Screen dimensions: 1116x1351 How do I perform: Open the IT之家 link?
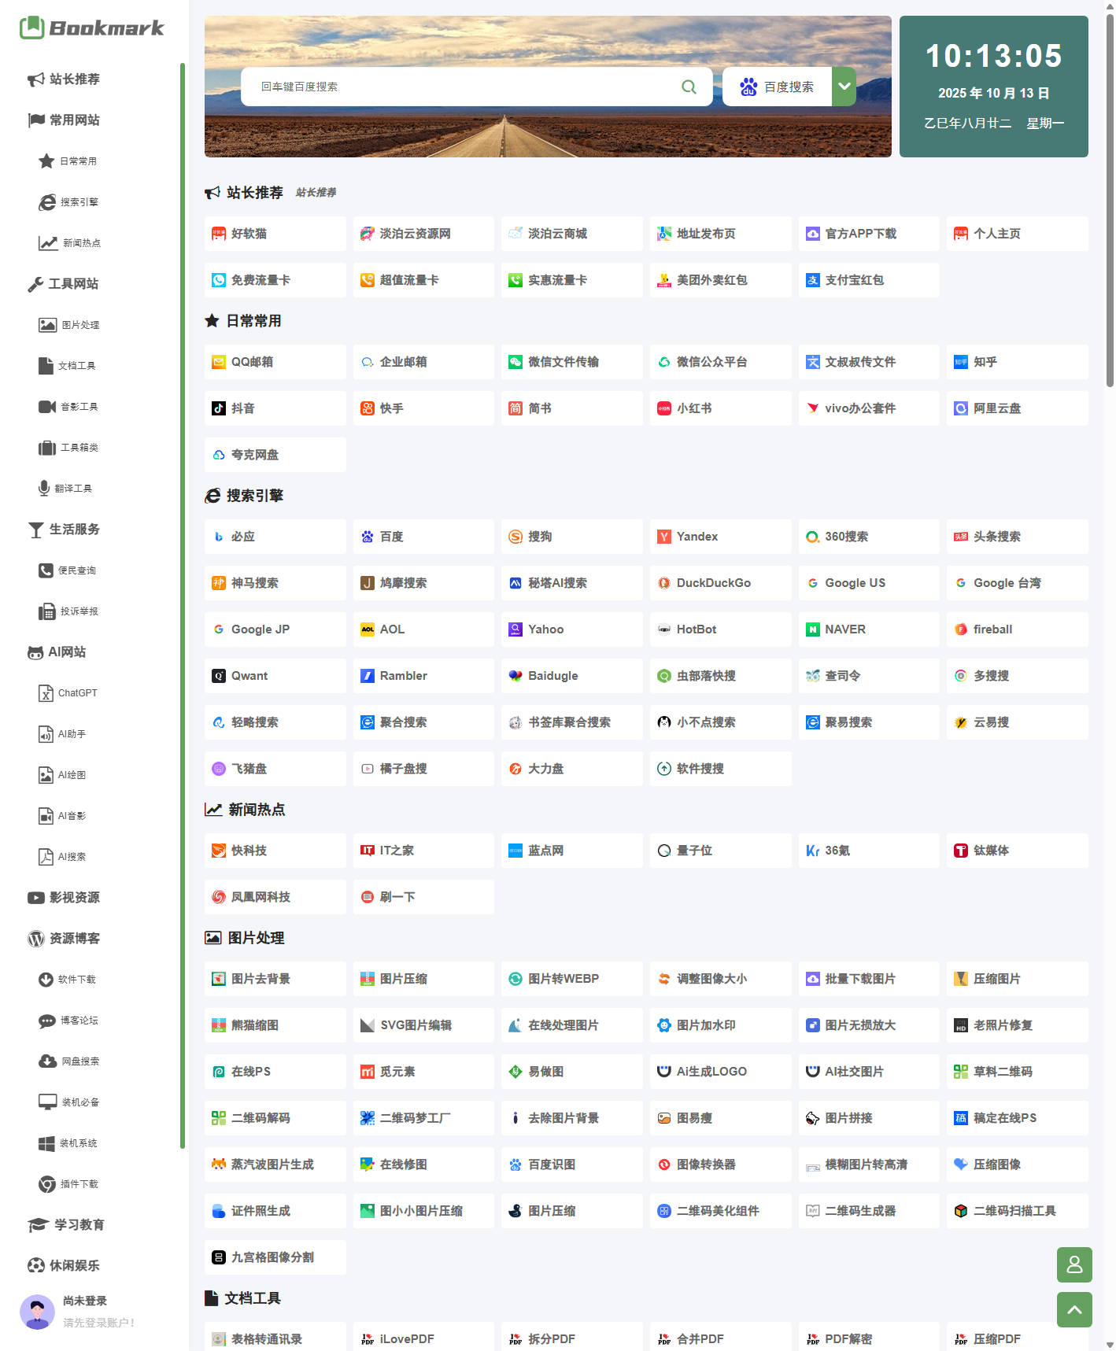coord(423,851)
